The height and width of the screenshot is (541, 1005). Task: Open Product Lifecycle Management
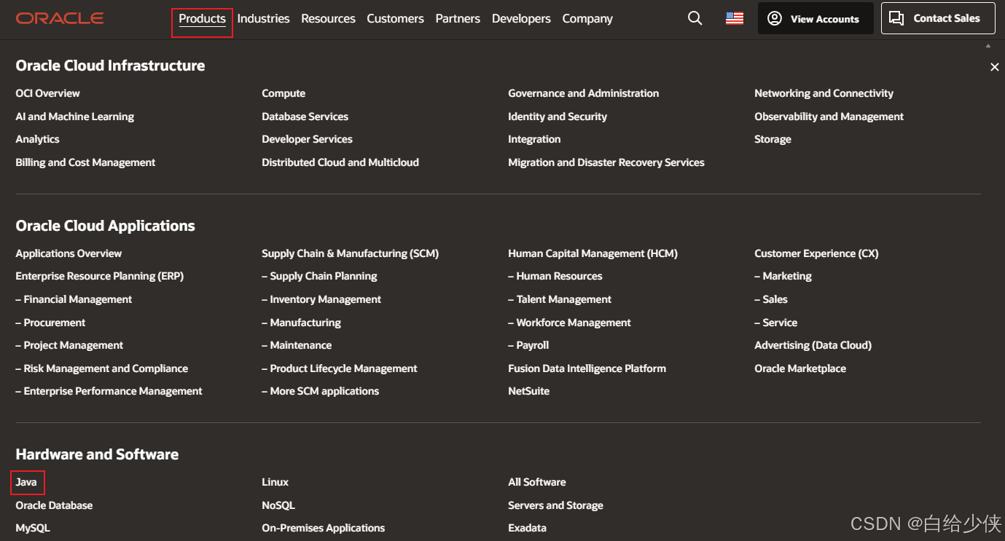point(340,368)
